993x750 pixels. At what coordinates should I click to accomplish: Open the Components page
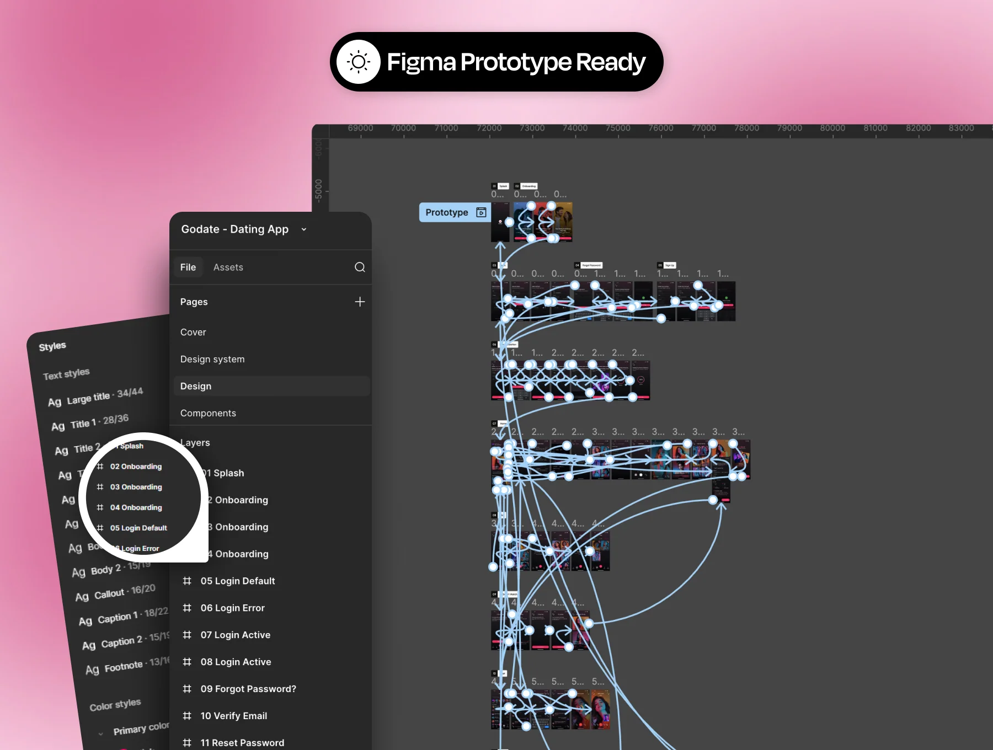(208, 414)
